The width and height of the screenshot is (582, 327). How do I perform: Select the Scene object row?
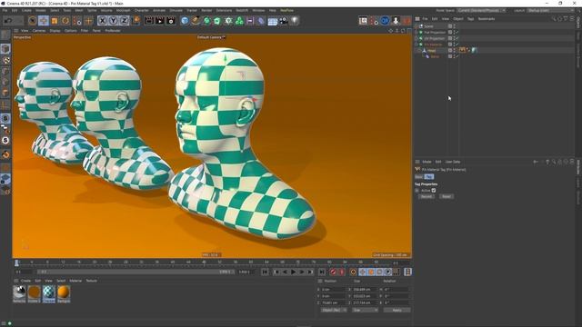(x=428, y=26)
